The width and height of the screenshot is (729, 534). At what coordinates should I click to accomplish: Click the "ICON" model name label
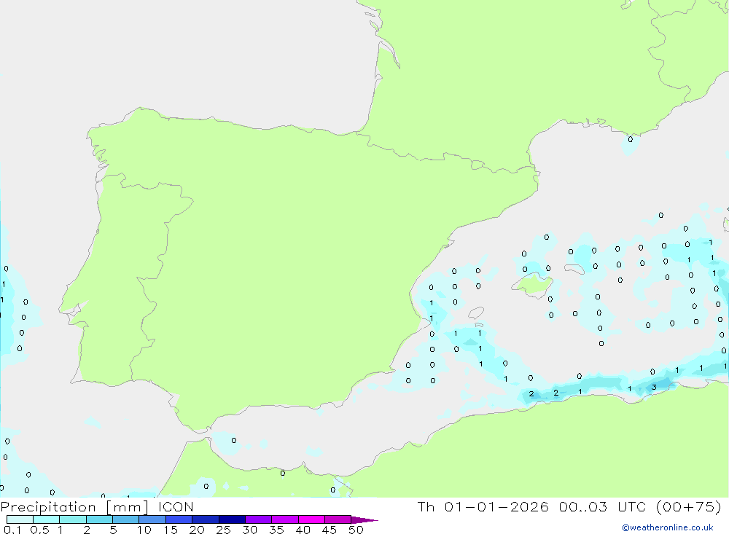coord(176,506)
